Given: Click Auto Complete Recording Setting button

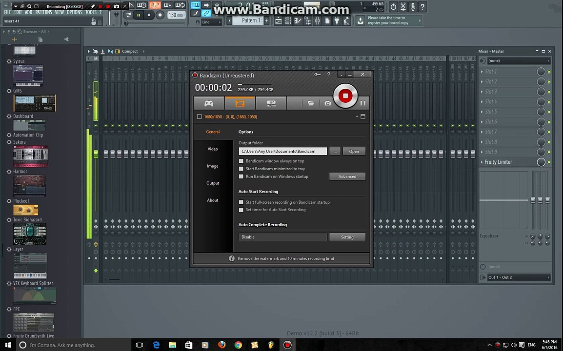Looking at the screenshot, I should 347,237.
